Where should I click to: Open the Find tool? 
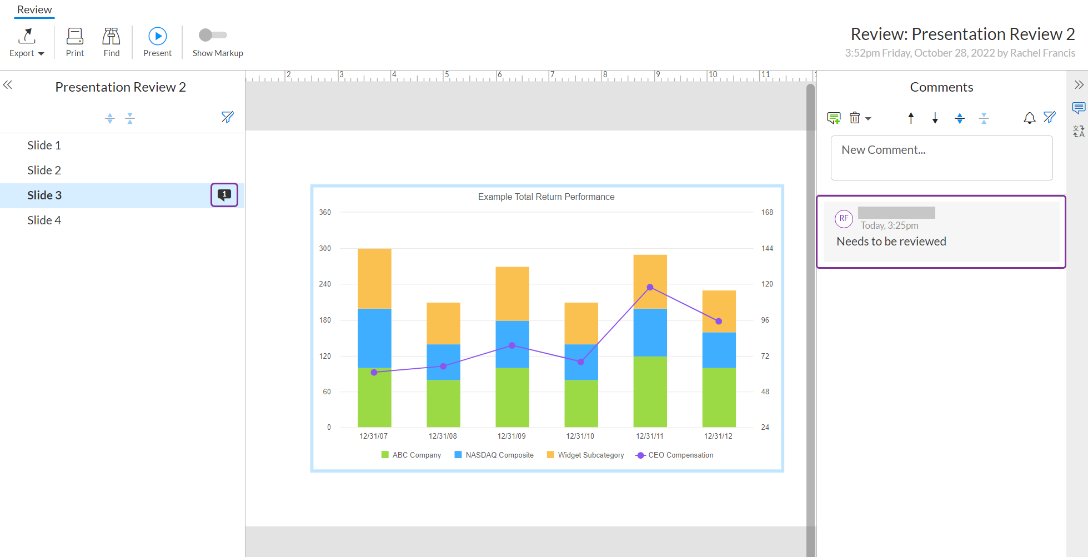(111, 42)
